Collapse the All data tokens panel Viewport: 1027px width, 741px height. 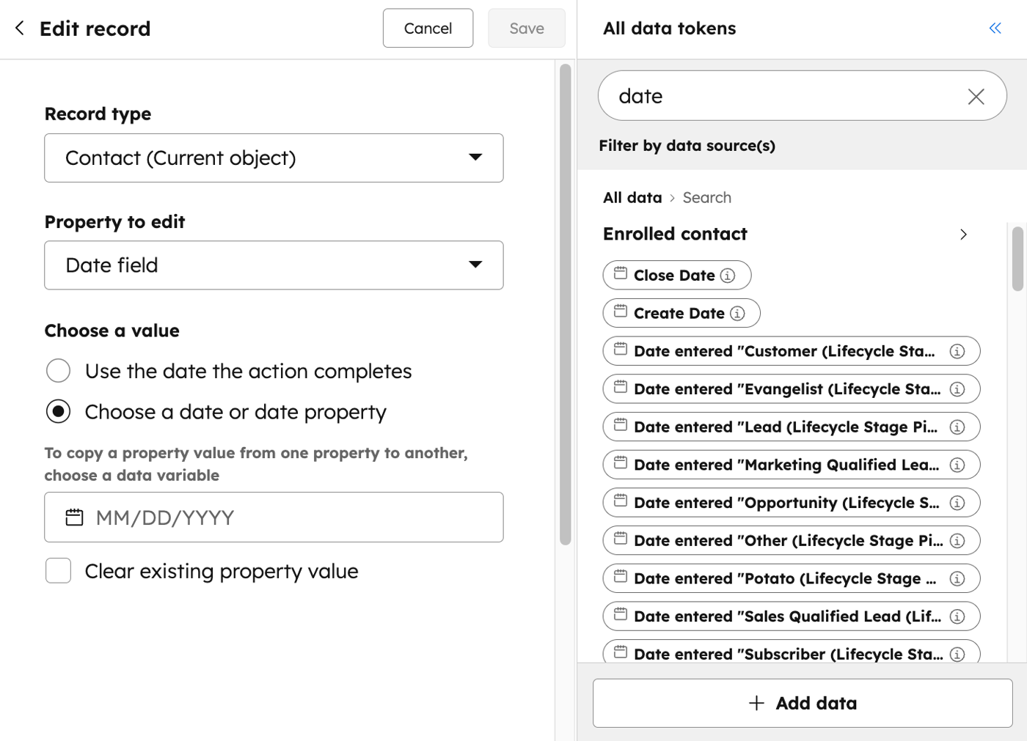click(x=995, y=28)
